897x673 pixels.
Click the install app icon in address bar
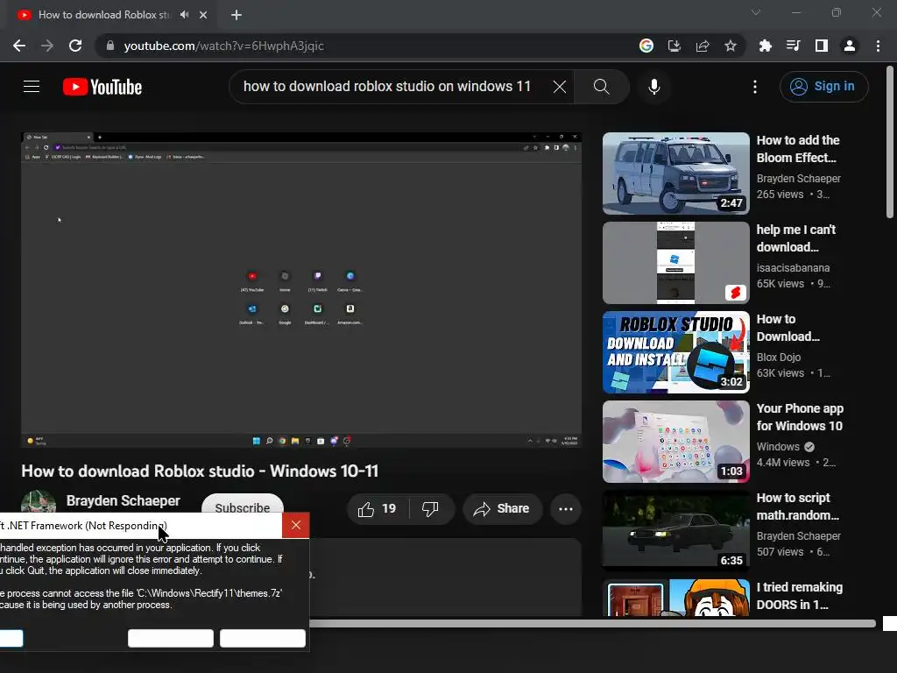coord(675,46)
